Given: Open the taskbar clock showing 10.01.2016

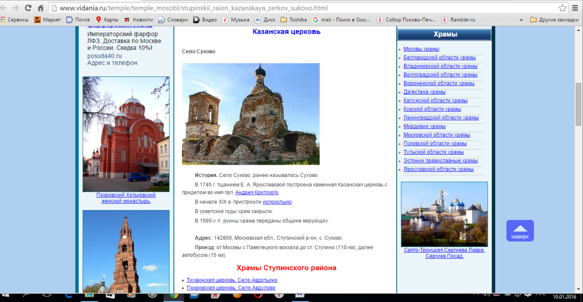Looking at the screenshot, I should coord(565,297).
